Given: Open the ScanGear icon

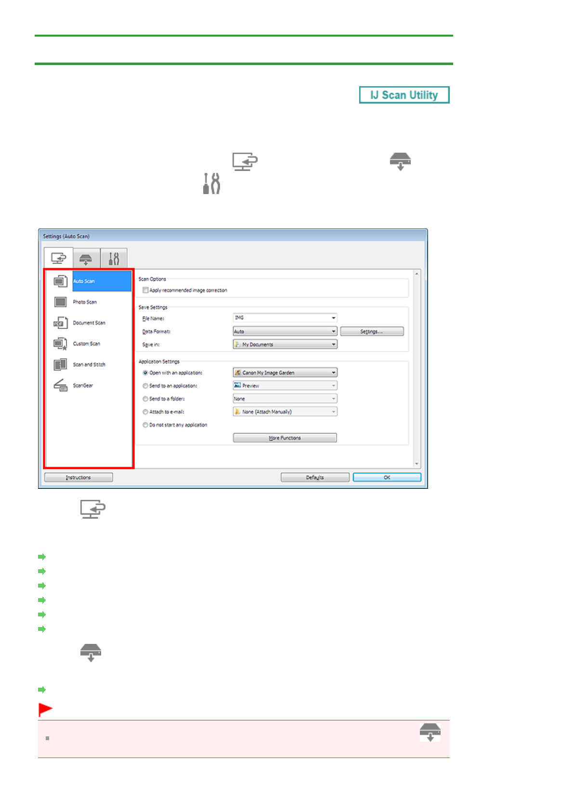Looking at the screenshot, I should [x=60, y=386].
